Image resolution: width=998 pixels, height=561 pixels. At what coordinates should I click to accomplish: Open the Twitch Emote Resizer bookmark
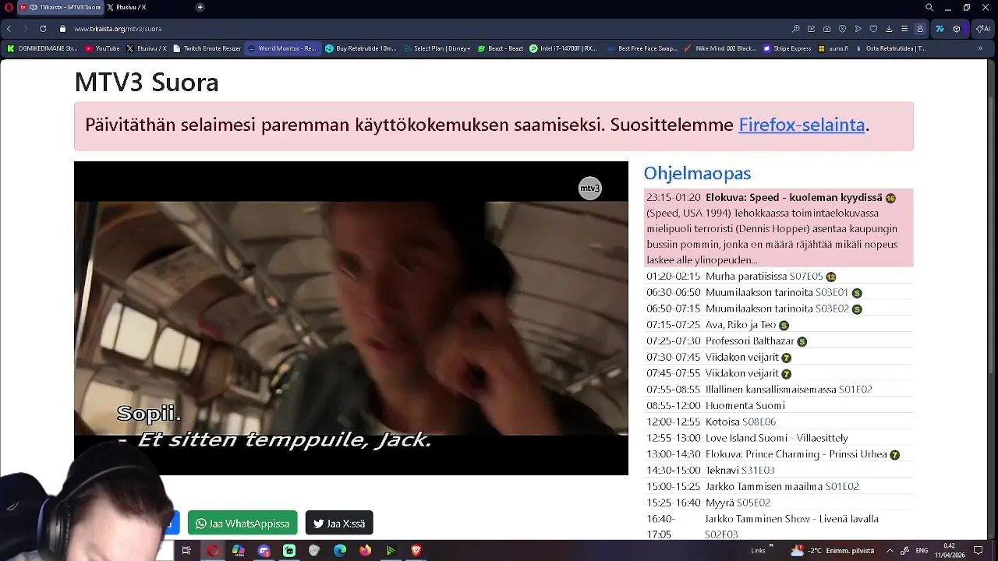click(x=207, y=48)
